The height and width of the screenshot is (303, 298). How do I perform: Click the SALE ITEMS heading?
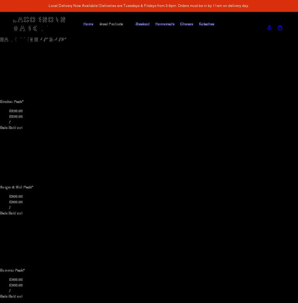[33, 39]
